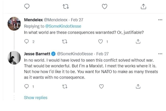Retweet Jesse Barnett's tweet

(x=64, y=87)
